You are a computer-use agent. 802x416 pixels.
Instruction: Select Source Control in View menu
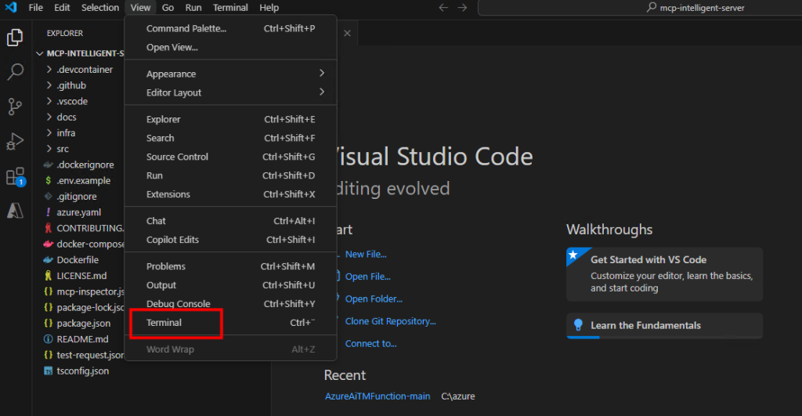(x=230, y=157)
